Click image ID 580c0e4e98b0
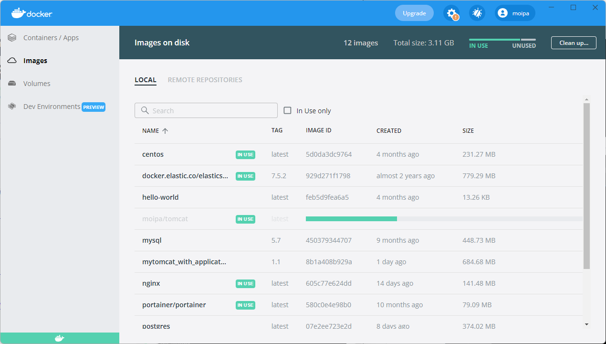The width and height of the screenshot is (606, 344). [x=328, y=305]
